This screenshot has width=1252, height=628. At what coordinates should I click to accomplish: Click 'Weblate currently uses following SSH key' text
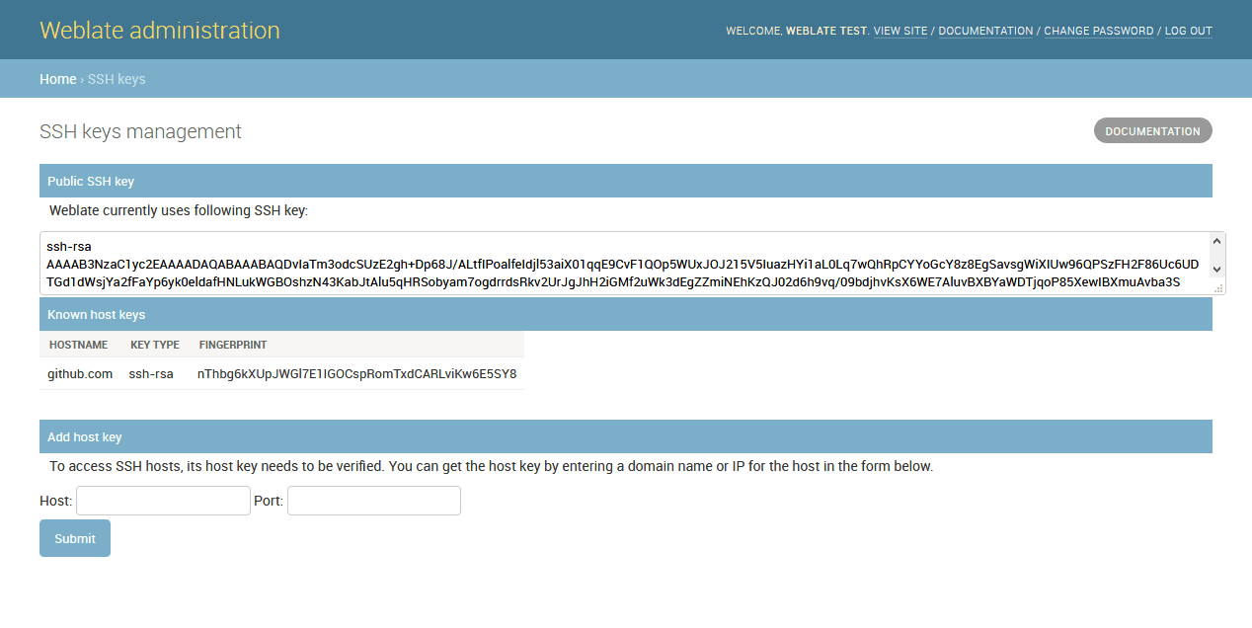tap(179, 210)
